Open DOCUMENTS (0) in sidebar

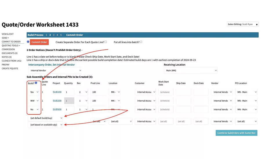pos(10,53)
